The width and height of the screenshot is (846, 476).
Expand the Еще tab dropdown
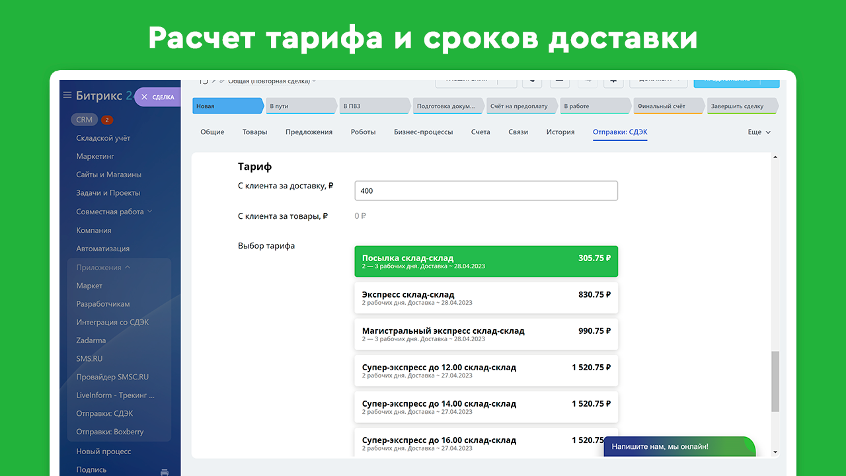[x=759, y=132]
